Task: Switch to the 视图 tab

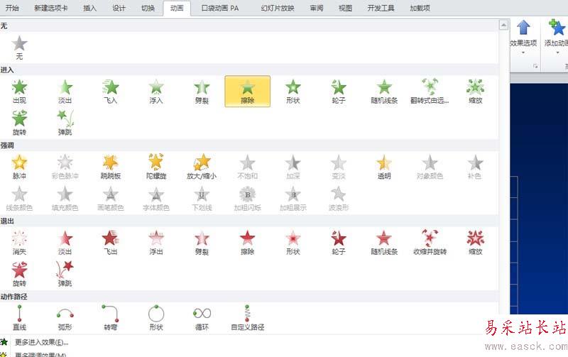Action: pos(345,8)
